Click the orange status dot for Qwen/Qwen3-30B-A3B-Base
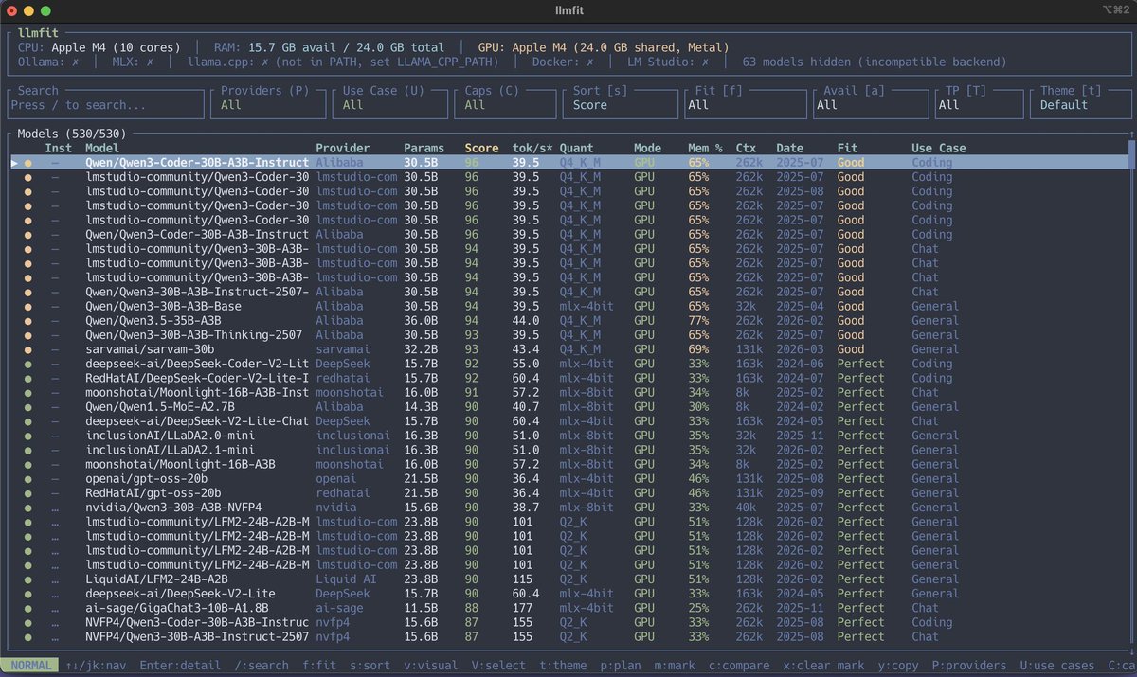The image size is (1137, 677). point(28,306)
